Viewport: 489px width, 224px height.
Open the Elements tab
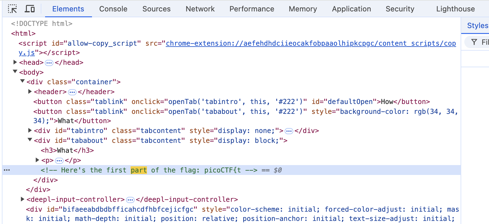[68, 9]
